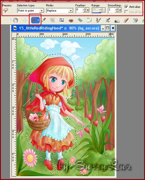
Task: Open the Smoothing slider popup arrow
Action: coord(120,10)
